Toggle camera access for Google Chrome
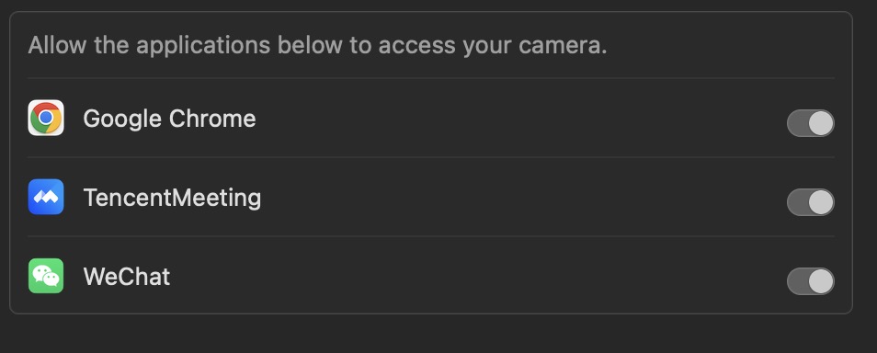Image resolution: width=877 pixels, height=353 pixels. tap(811, 123)
